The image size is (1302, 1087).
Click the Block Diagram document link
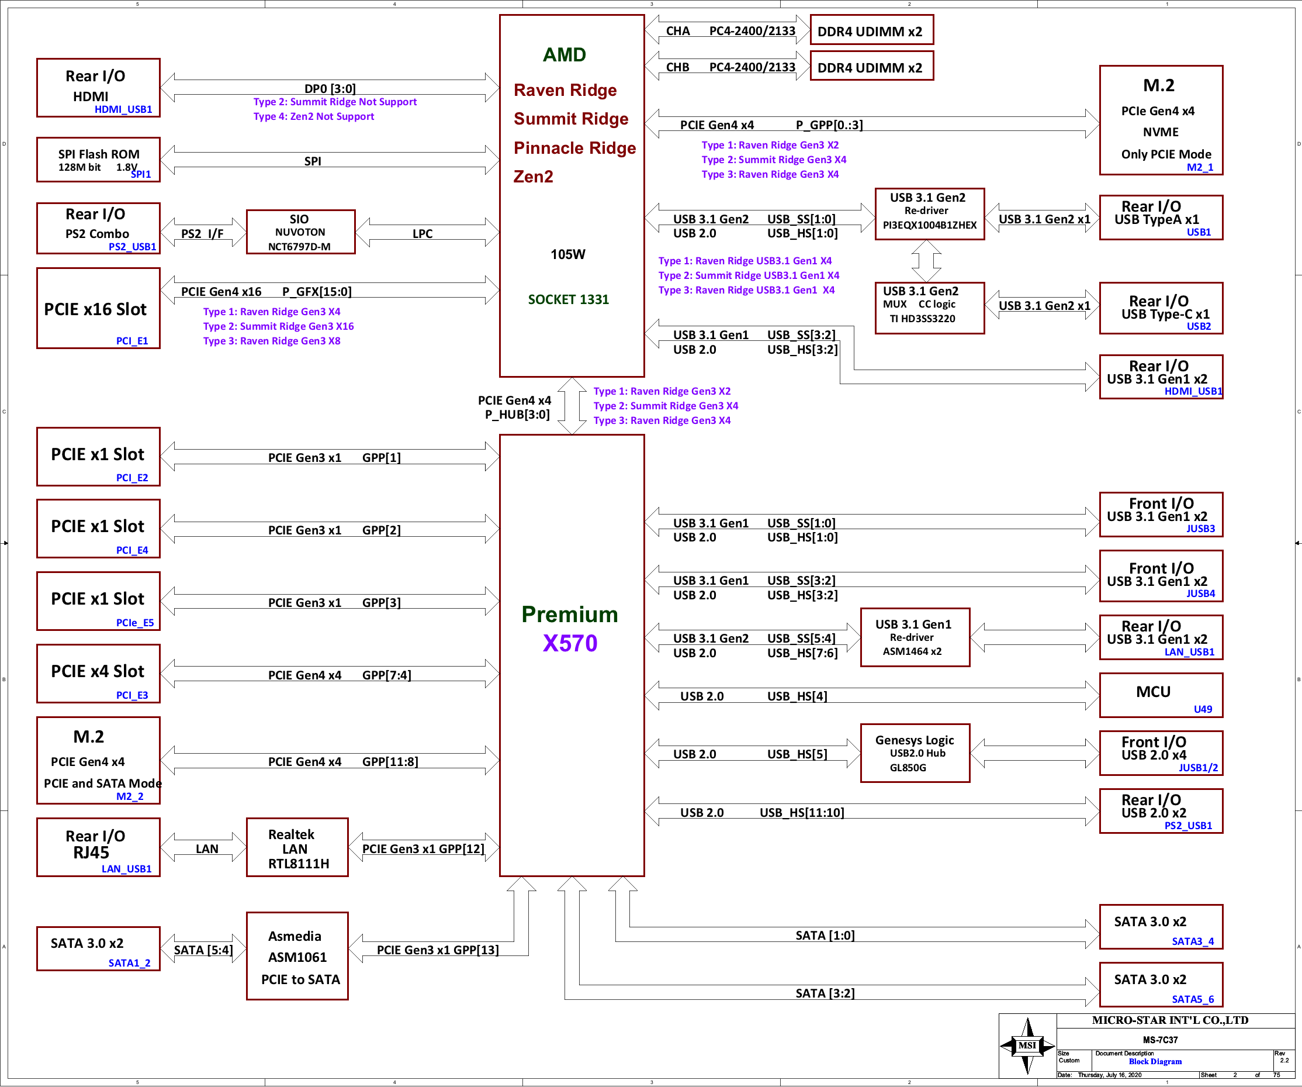(1155, 1061)
